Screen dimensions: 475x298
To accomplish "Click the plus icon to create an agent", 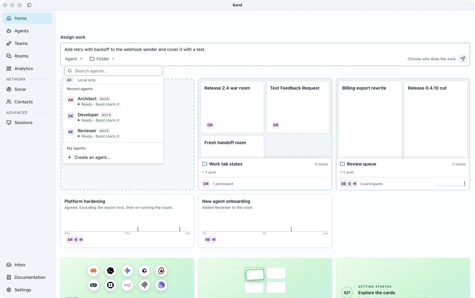I will tap(69, 157).
